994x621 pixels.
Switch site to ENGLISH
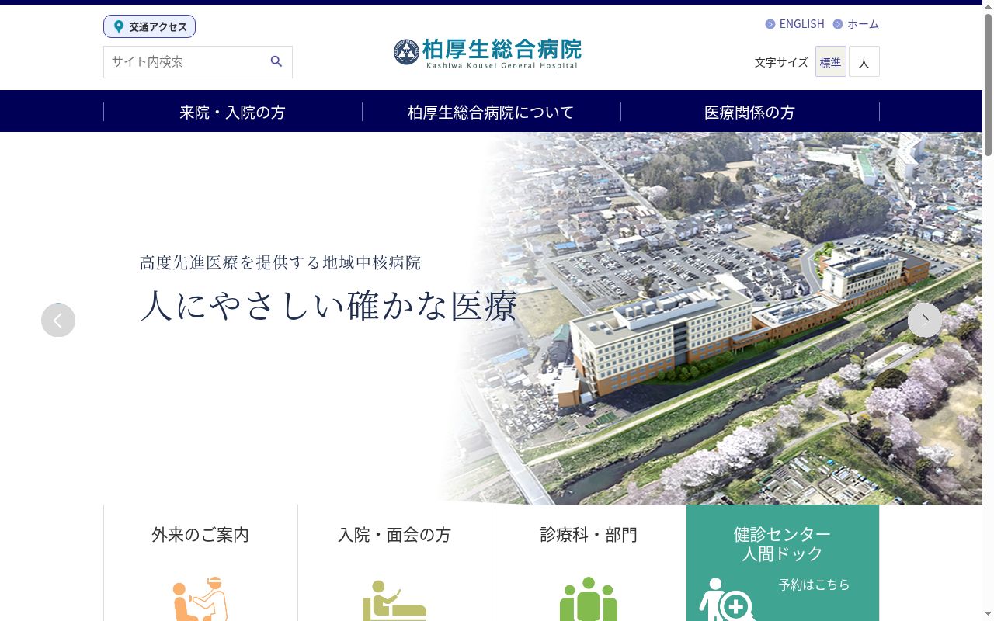(x=801, y=24)
